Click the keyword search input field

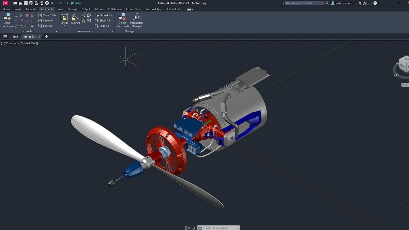coord(304,3)
